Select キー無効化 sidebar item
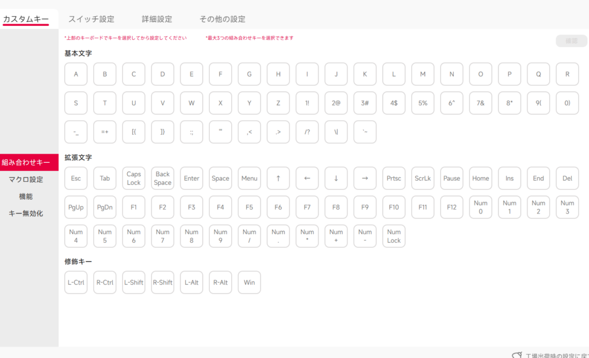This screenshot has height=358, width=589. tap(26, 214)
